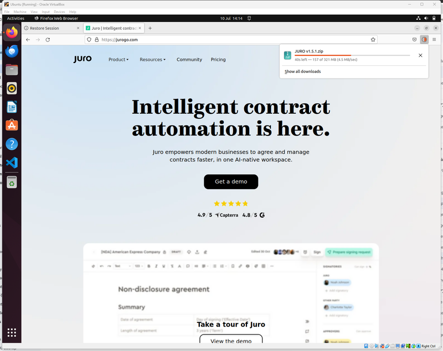Bookmark this page with the star icon
The width and height of the screenshot is (443, 351).
(x=373, y=40)
